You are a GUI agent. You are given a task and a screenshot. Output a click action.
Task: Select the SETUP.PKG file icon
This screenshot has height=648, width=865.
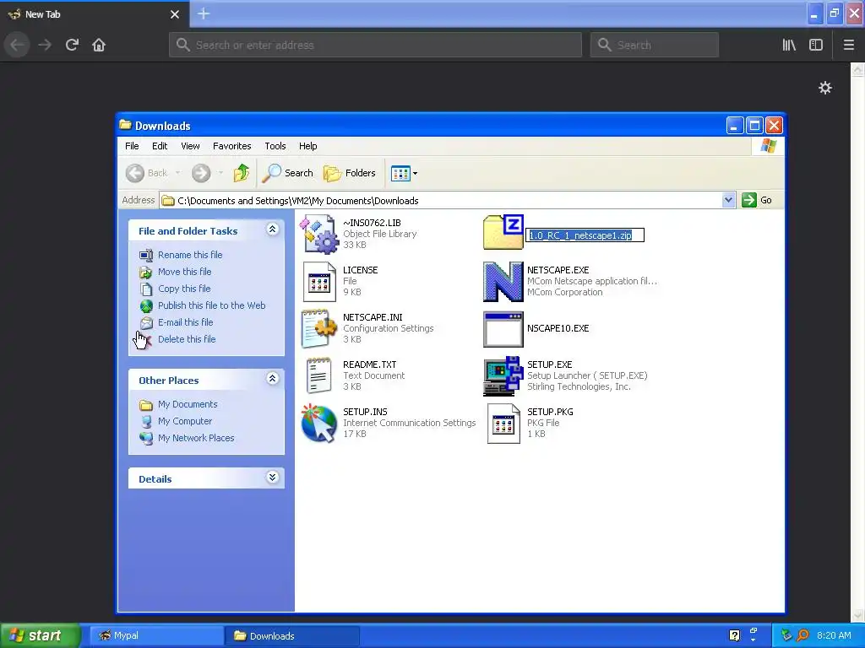[503, 424]
